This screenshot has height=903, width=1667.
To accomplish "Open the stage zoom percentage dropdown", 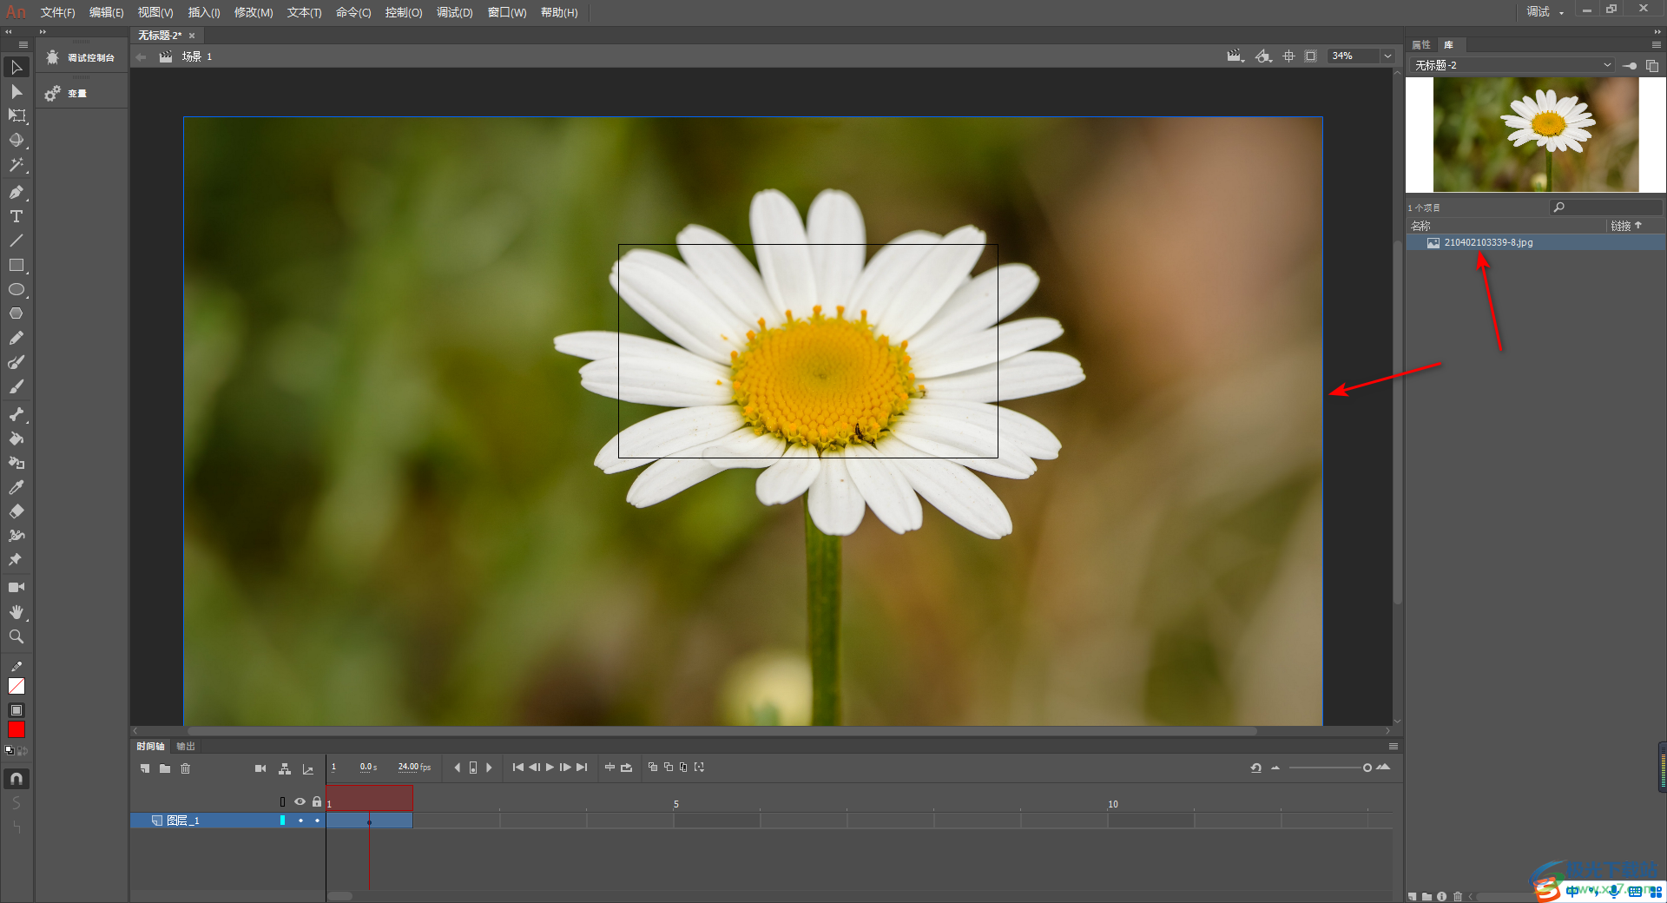I will point(1387,56).
